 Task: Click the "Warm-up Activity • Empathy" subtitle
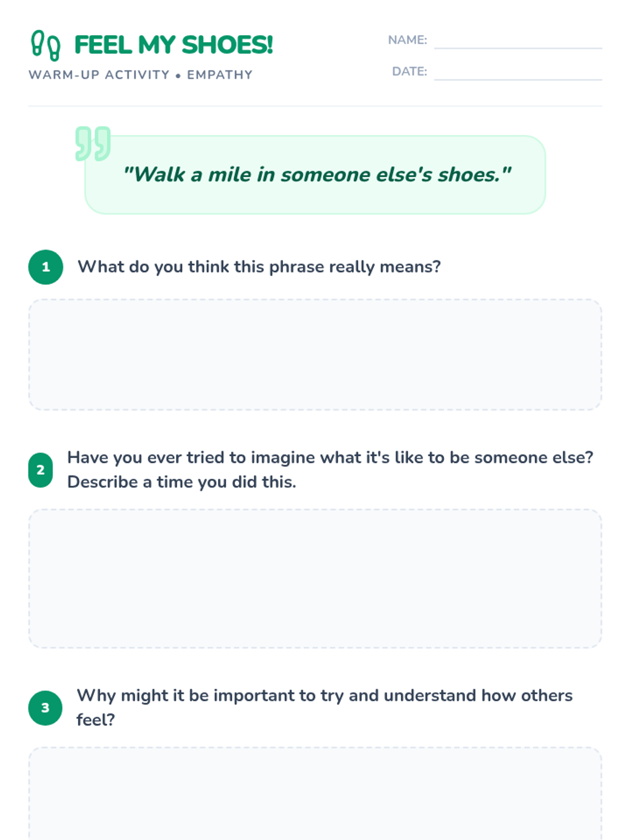pos(141,75)
